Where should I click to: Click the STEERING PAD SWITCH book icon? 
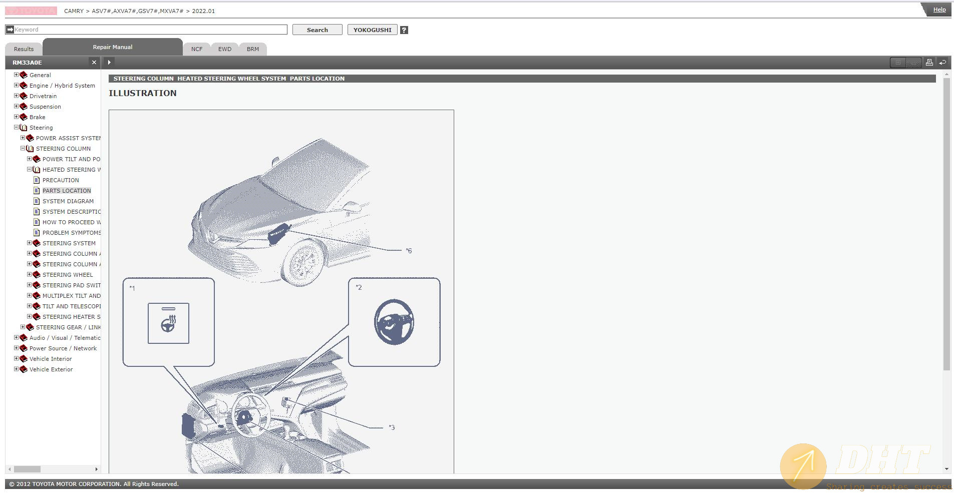coord(37,285)
